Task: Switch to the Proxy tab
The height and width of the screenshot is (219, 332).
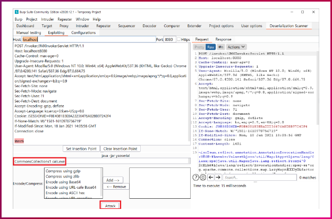Action: (x=64, y=26)
